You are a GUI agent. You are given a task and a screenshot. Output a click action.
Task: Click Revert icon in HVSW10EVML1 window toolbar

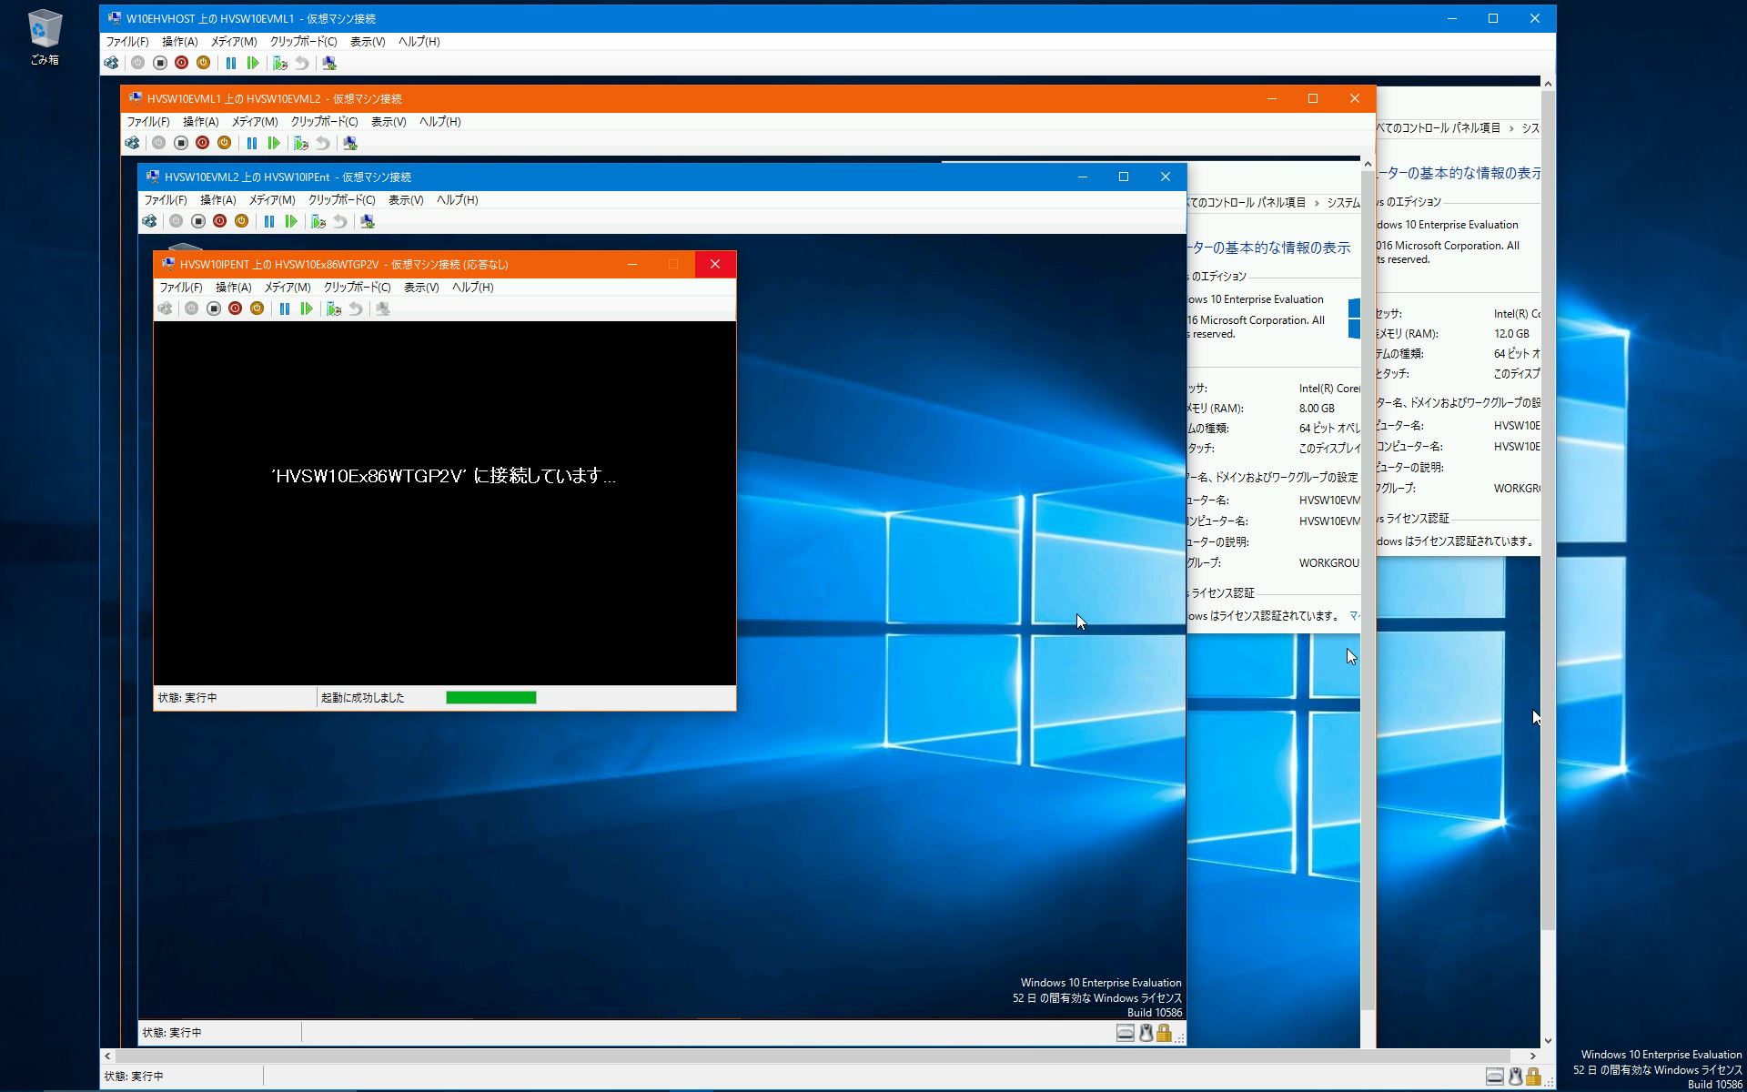(302, 63)
